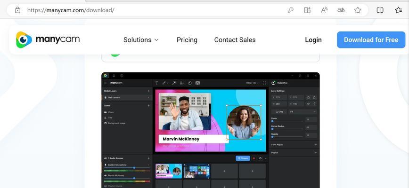Image resolution: width=409 pixels, height=188 pixels.
Task: Click the Download for Free button
Action: point(371,40)
